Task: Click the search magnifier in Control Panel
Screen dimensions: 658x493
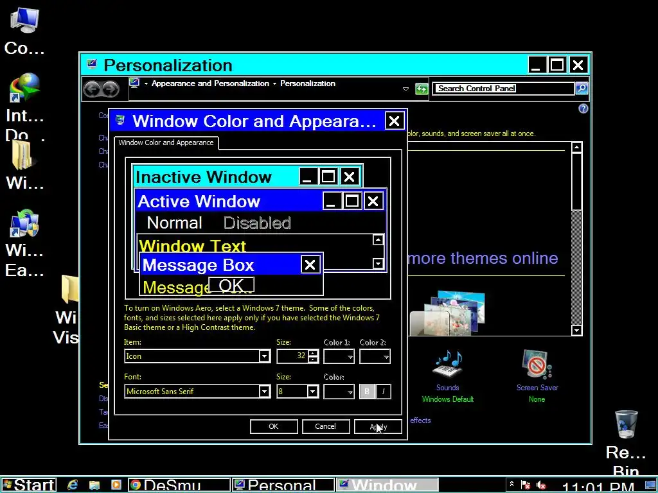Action: click(x=582, y=89)
